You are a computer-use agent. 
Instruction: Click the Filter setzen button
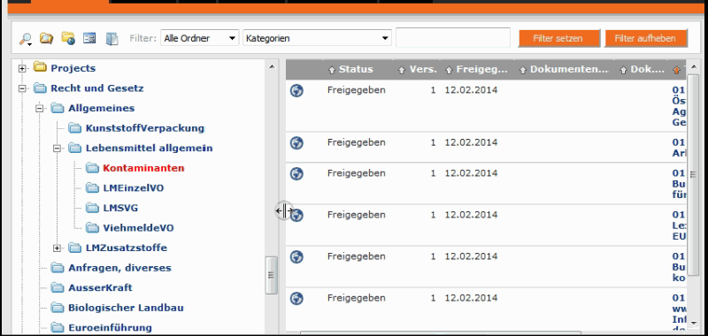[x=558, y=38]
